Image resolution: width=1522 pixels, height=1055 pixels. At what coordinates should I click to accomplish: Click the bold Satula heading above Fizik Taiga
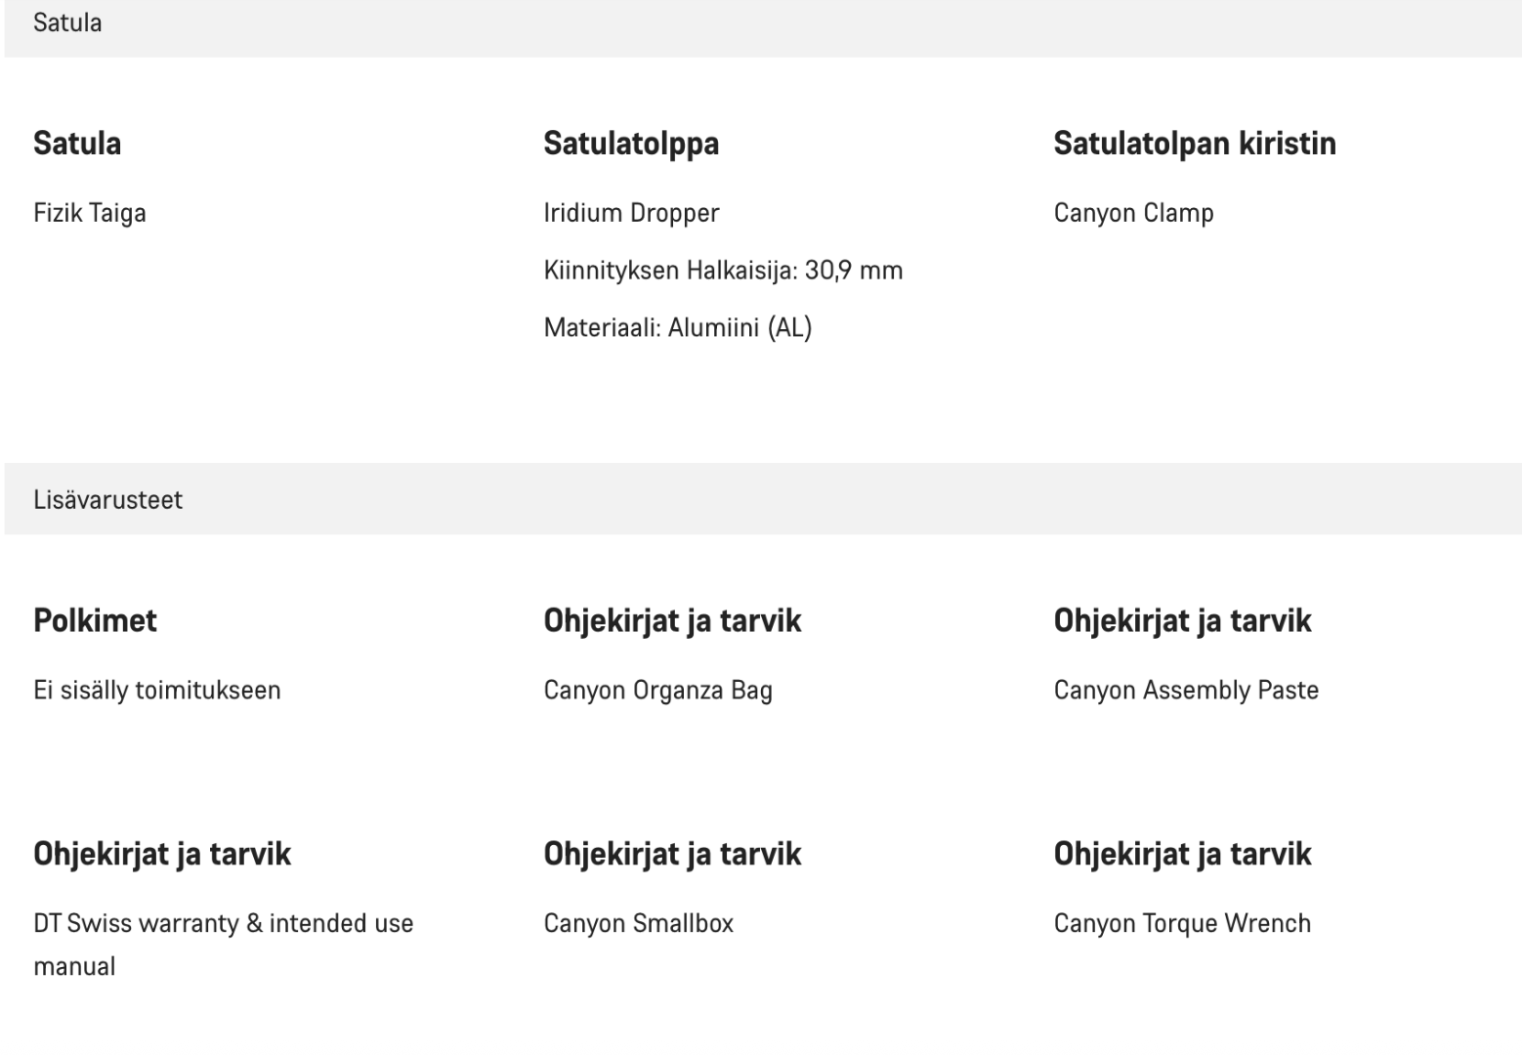77,144
